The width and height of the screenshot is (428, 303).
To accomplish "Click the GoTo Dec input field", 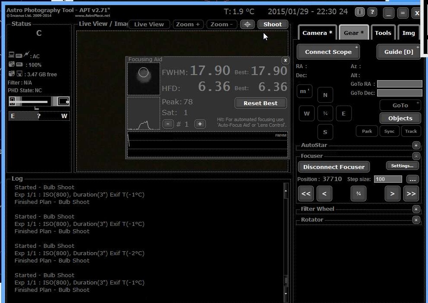I will (x=400, y=93).
